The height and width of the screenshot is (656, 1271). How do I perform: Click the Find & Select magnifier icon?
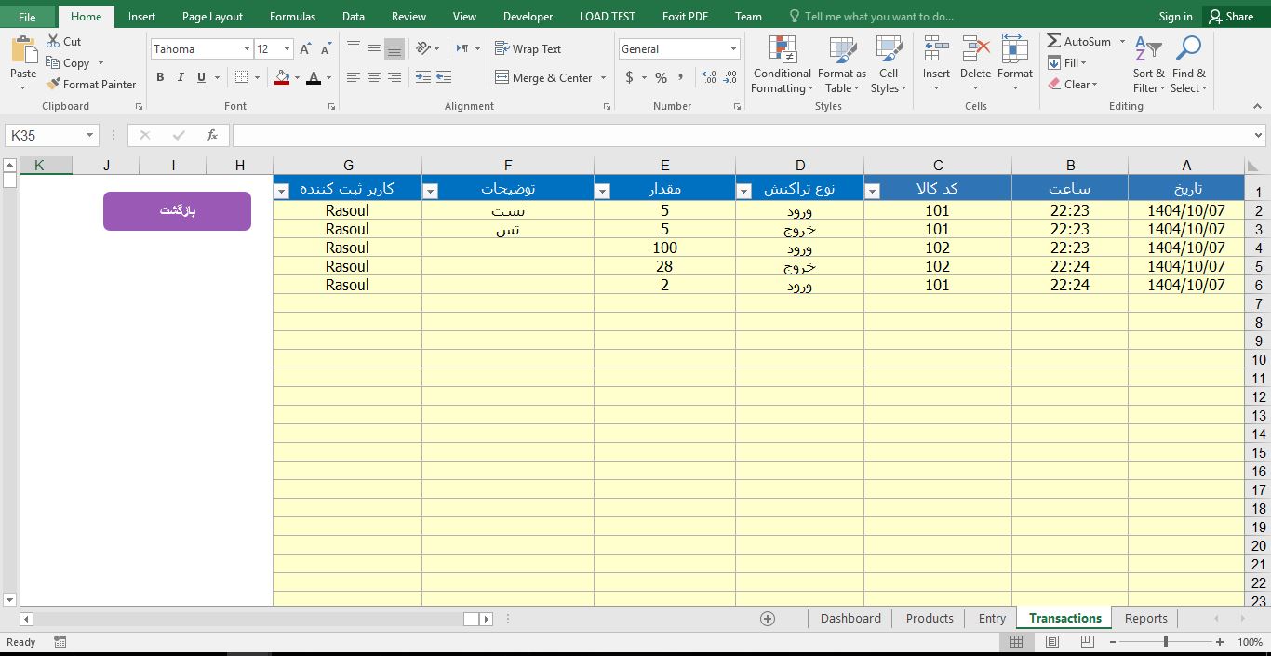click(x=1188, y=50)
